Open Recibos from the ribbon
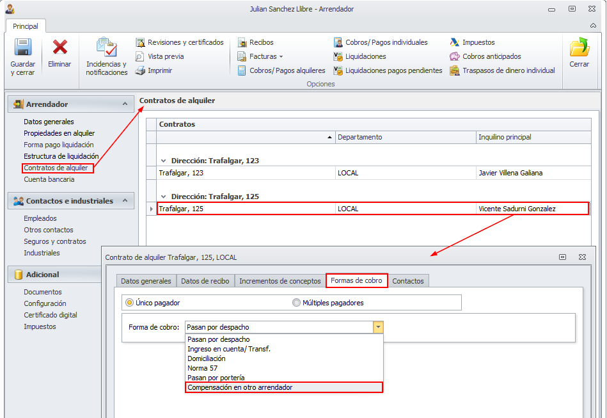Image resolution: width=607 pixels, height=418 pixels. [x=255, y=42]
